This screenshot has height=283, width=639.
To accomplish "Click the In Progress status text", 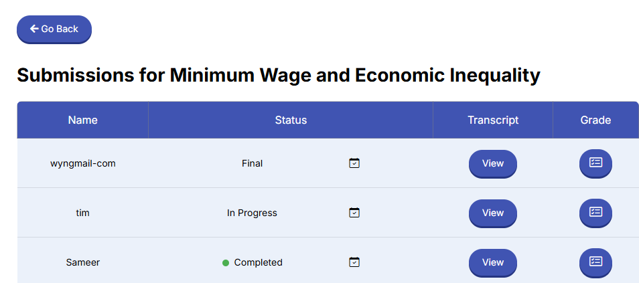I will pyautogui.click(x=252, y=213).
